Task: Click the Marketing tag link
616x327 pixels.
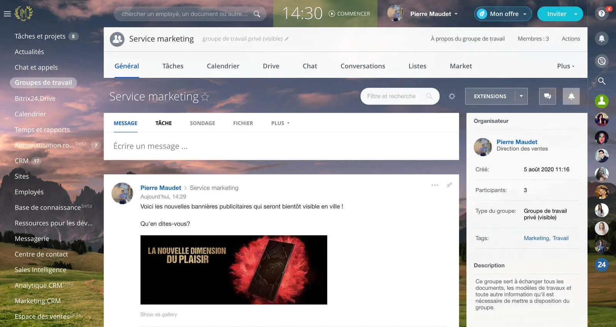Action: click(x=536, y=238)
